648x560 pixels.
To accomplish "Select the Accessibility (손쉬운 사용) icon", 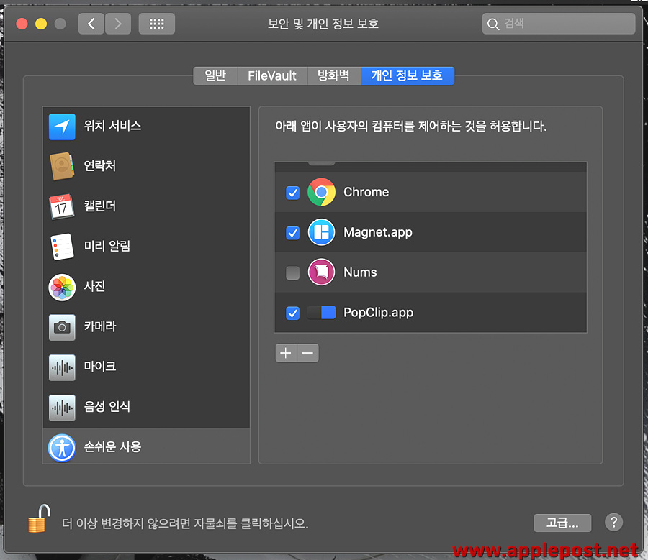I will [x=62, y=448].
